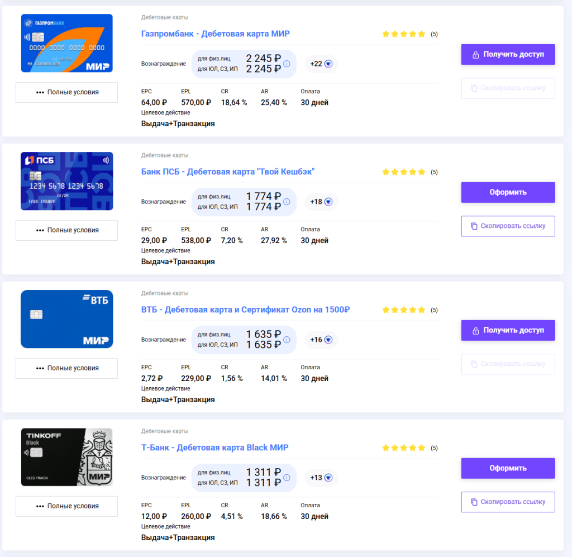The width and height of the screenshot is (572, 557).
Task: Open the Т-Банк Black МИР offer title link
Action: (x=214, y=448)
